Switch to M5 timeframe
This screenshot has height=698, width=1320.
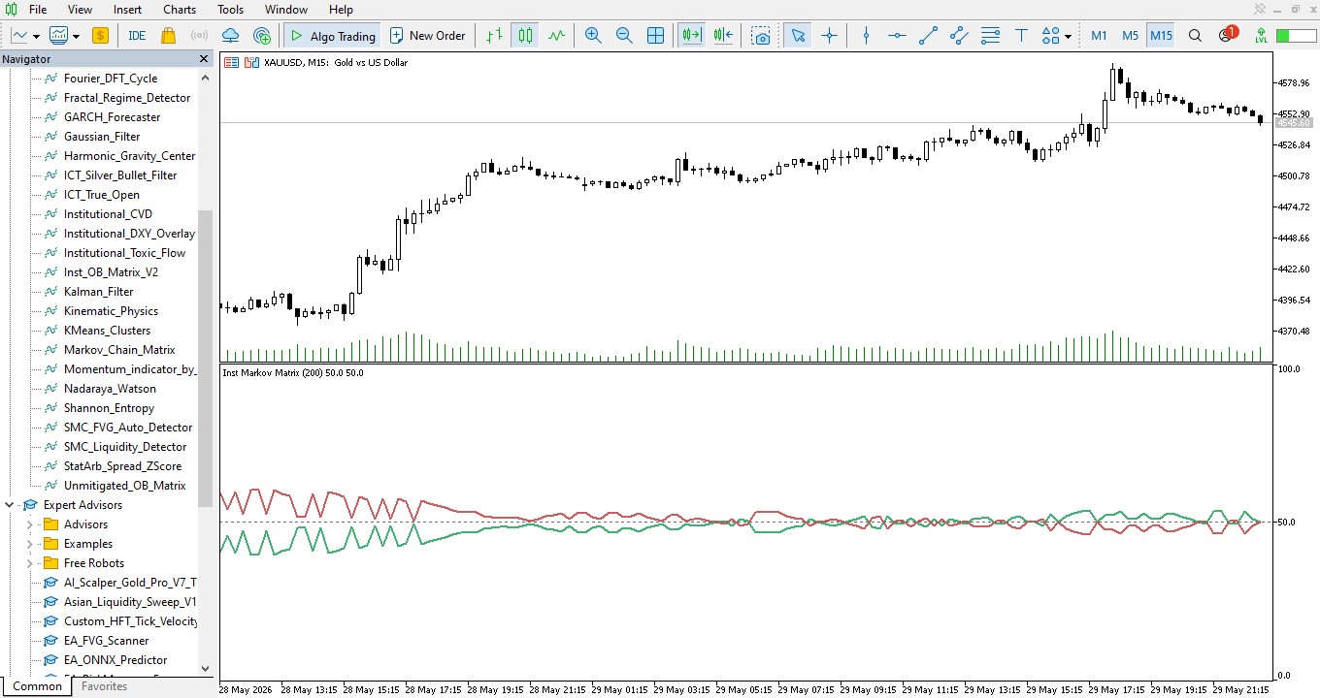pyautogui.click(x=1130, y=36)
